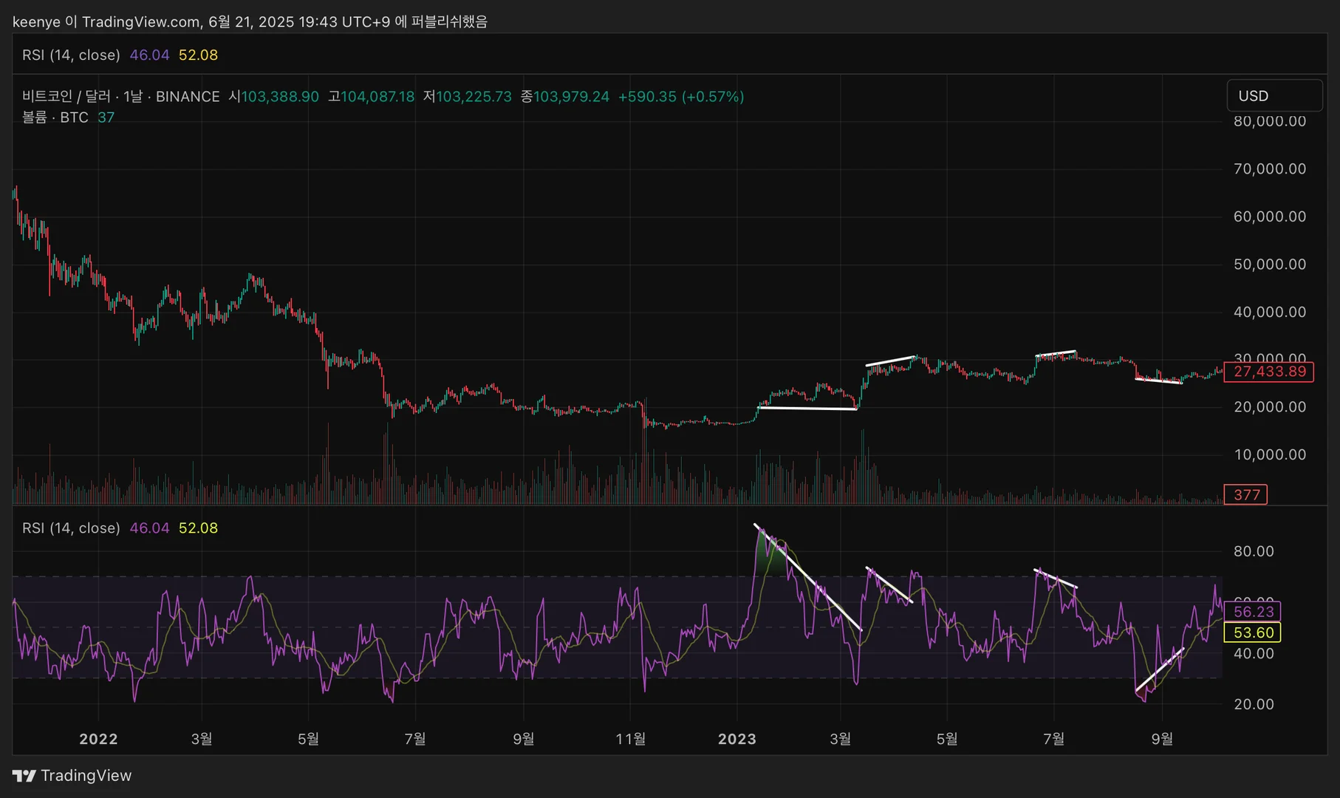The image size is (1340, 798).
Task: Click the 80,000.00 price axis label
Action: click(x=1270, y=121)
